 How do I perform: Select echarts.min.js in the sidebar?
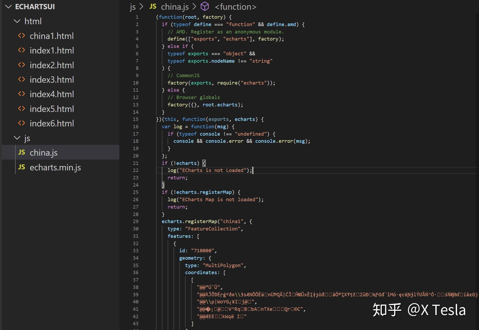(55, 167)
